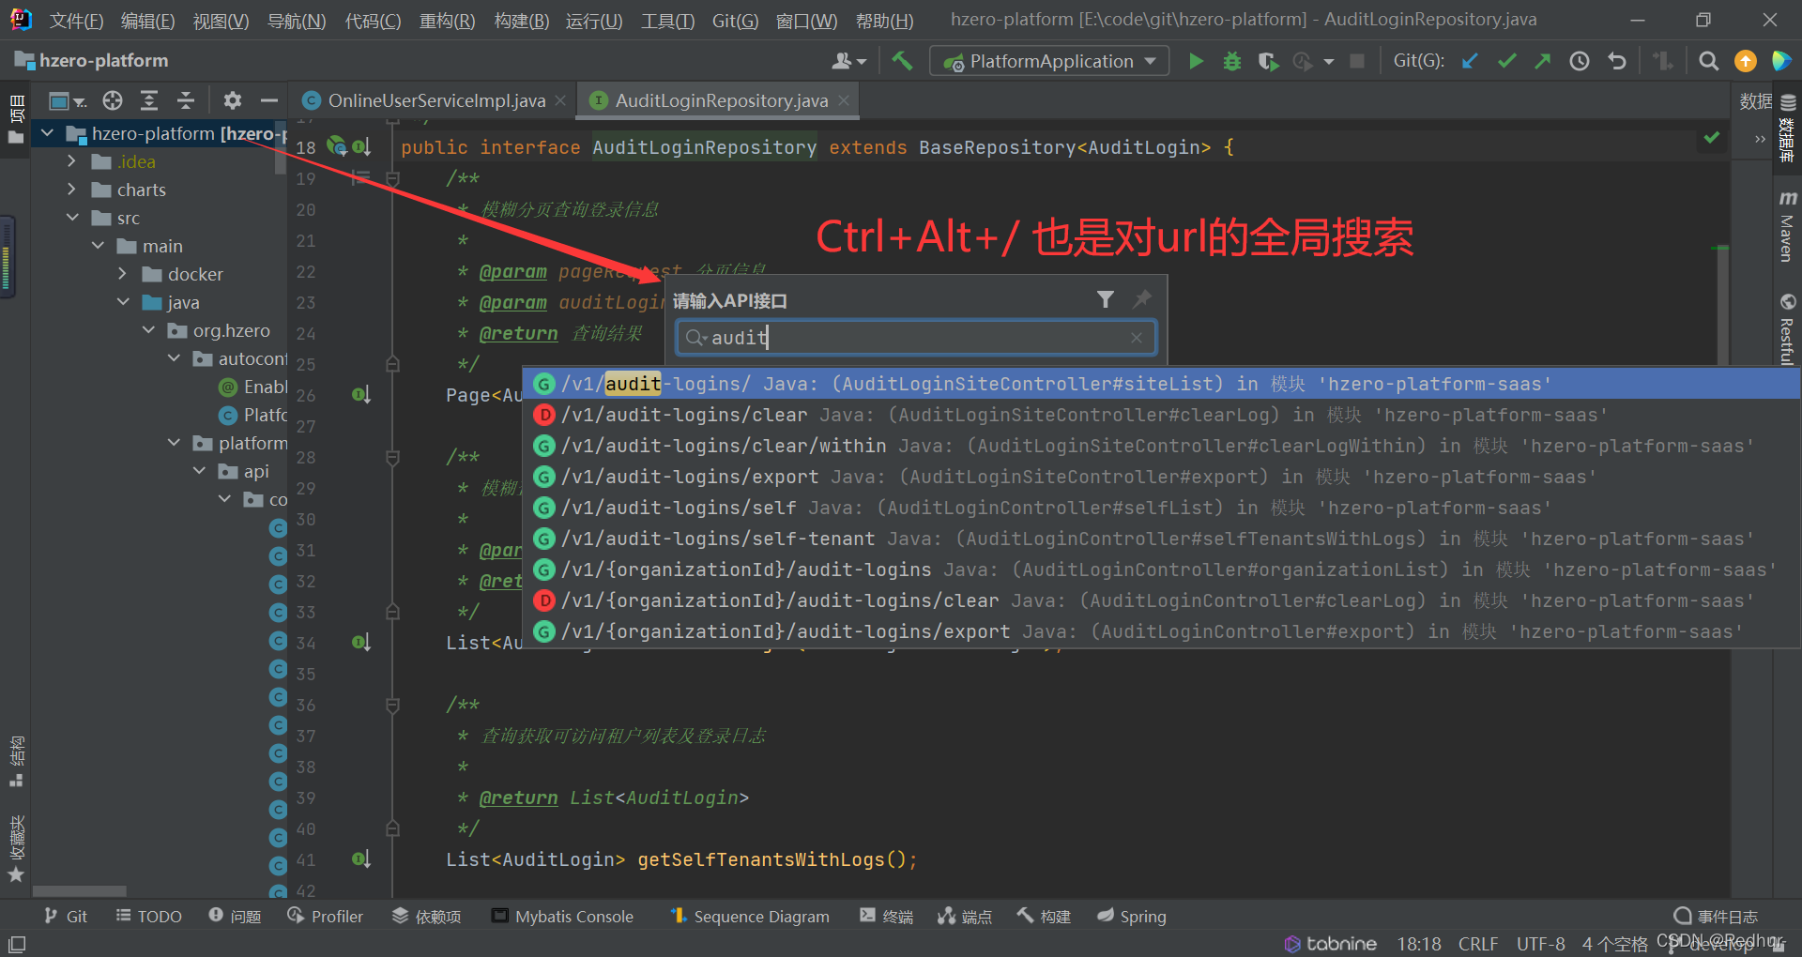Open the Profiler tool window
Screen dimensions: 1802x957
coord(325,917)
